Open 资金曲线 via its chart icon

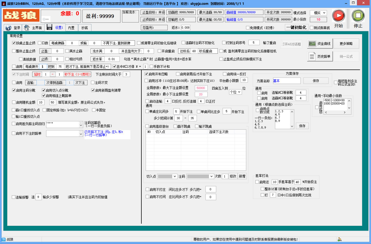[x=312, y=44]
